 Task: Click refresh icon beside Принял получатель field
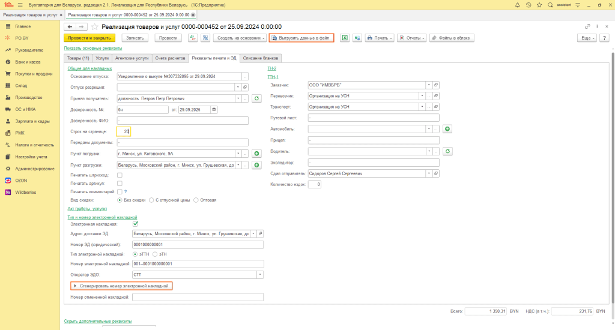(x=256, y=98)
